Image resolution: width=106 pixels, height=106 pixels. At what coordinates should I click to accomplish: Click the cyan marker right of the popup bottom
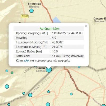click(x=79, y=67)
